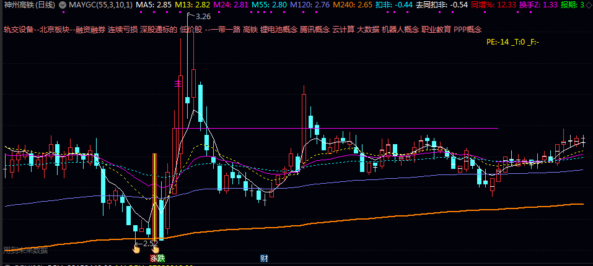Click the magenta 三 signal marker

178,84
